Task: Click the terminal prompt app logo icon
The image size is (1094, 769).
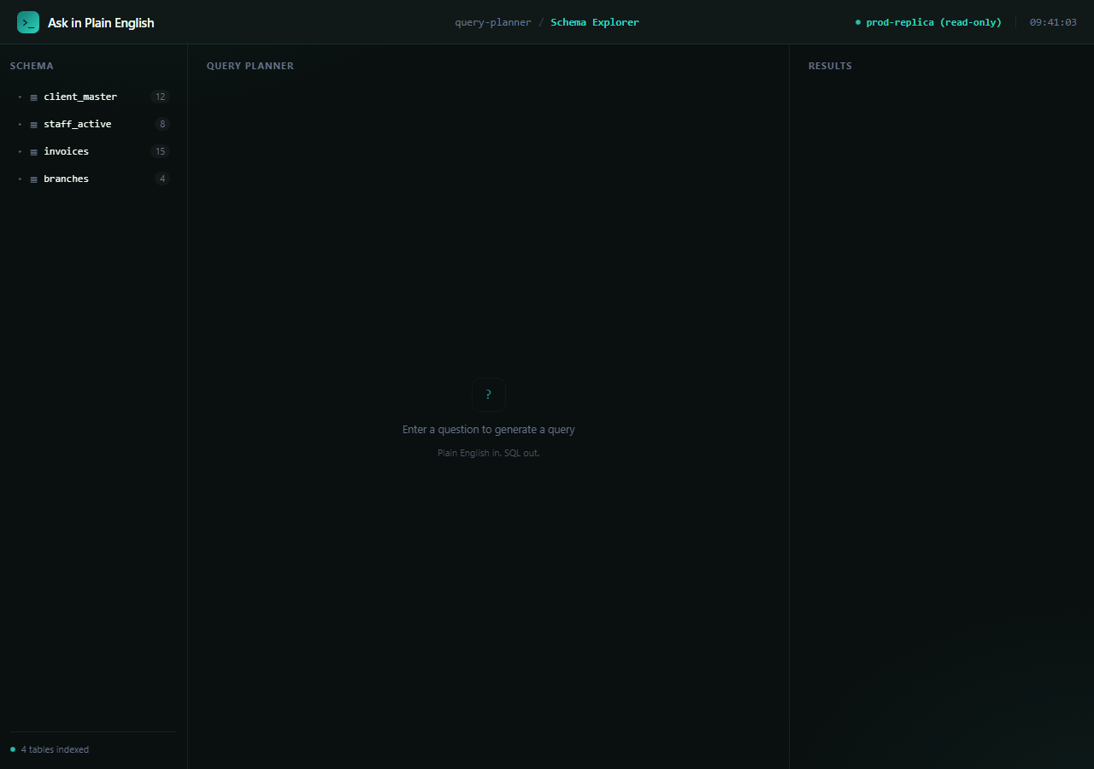Action: click(x=28, y=22)
